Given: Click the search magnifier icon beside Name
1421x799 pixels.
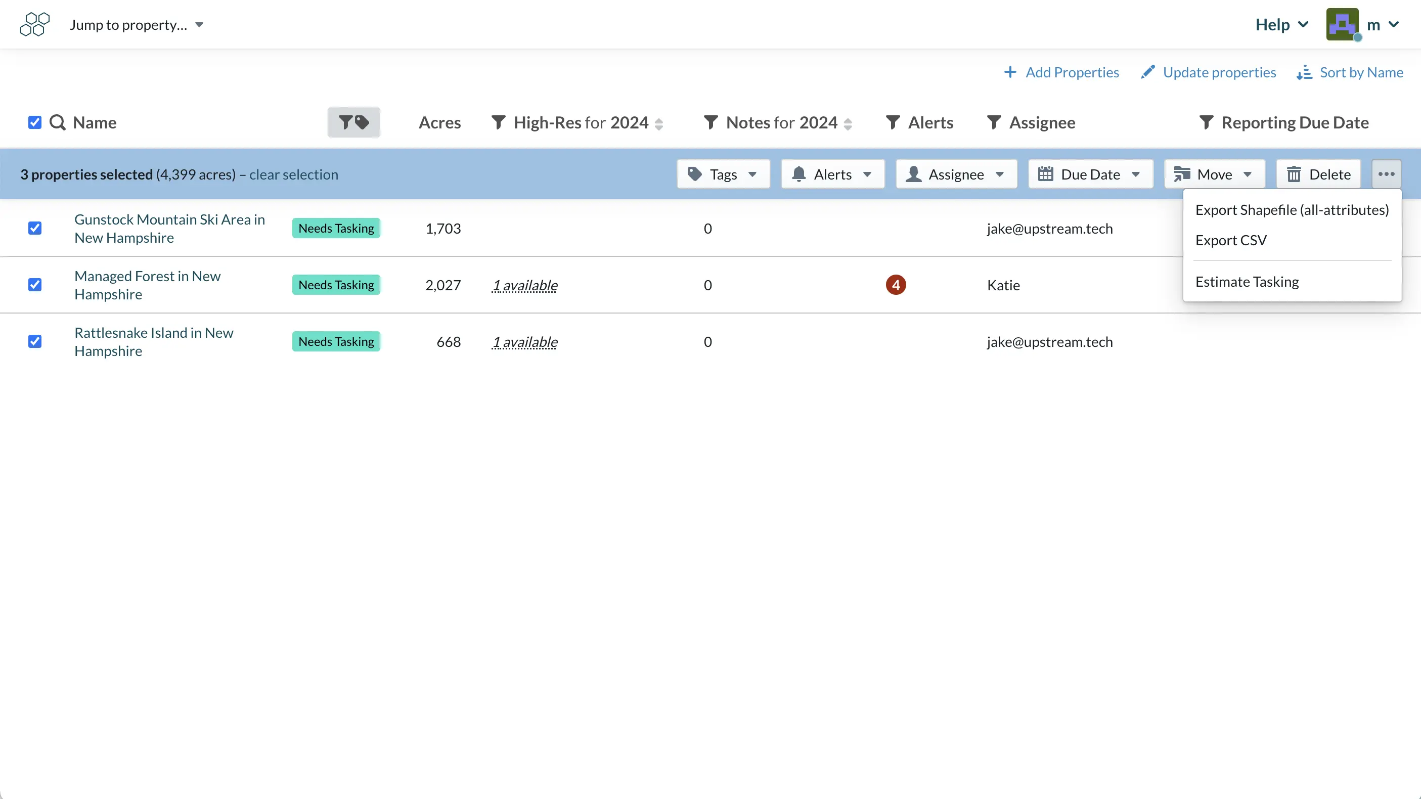Looking at the screenshot, I should (57, 122).
